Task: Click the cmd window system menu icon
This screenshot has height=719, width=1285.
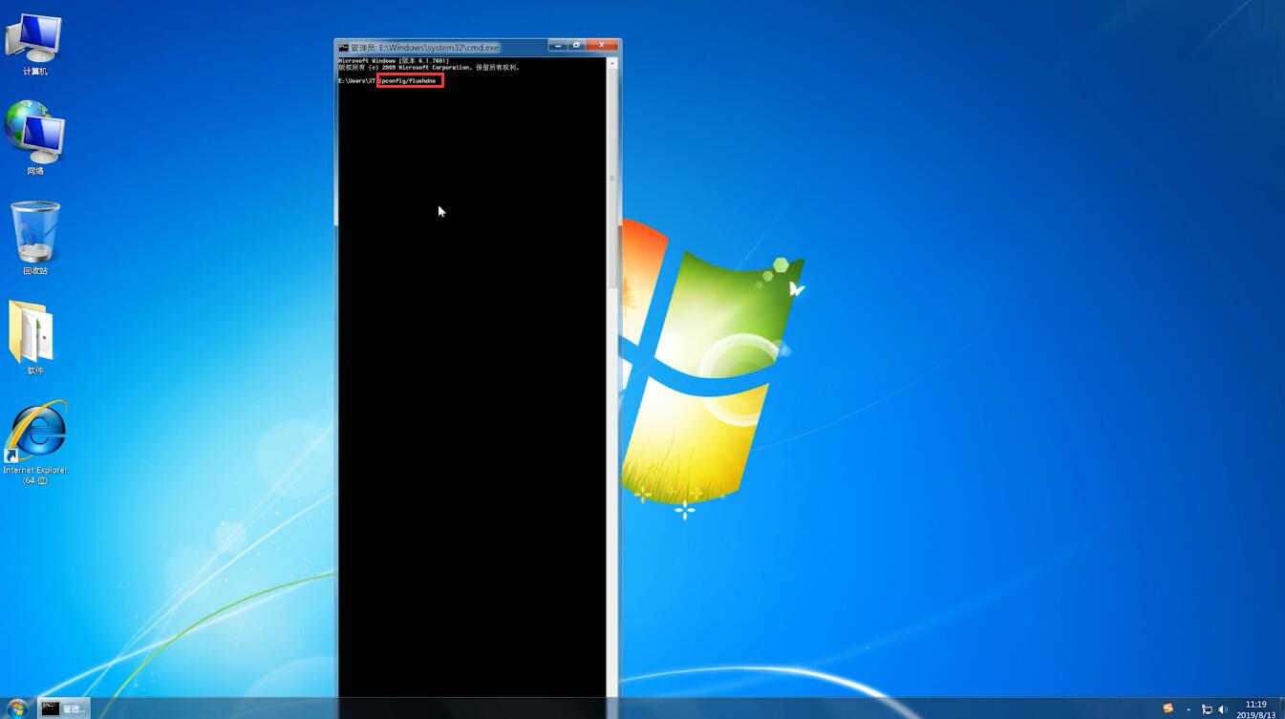Action: coord(344,47)
